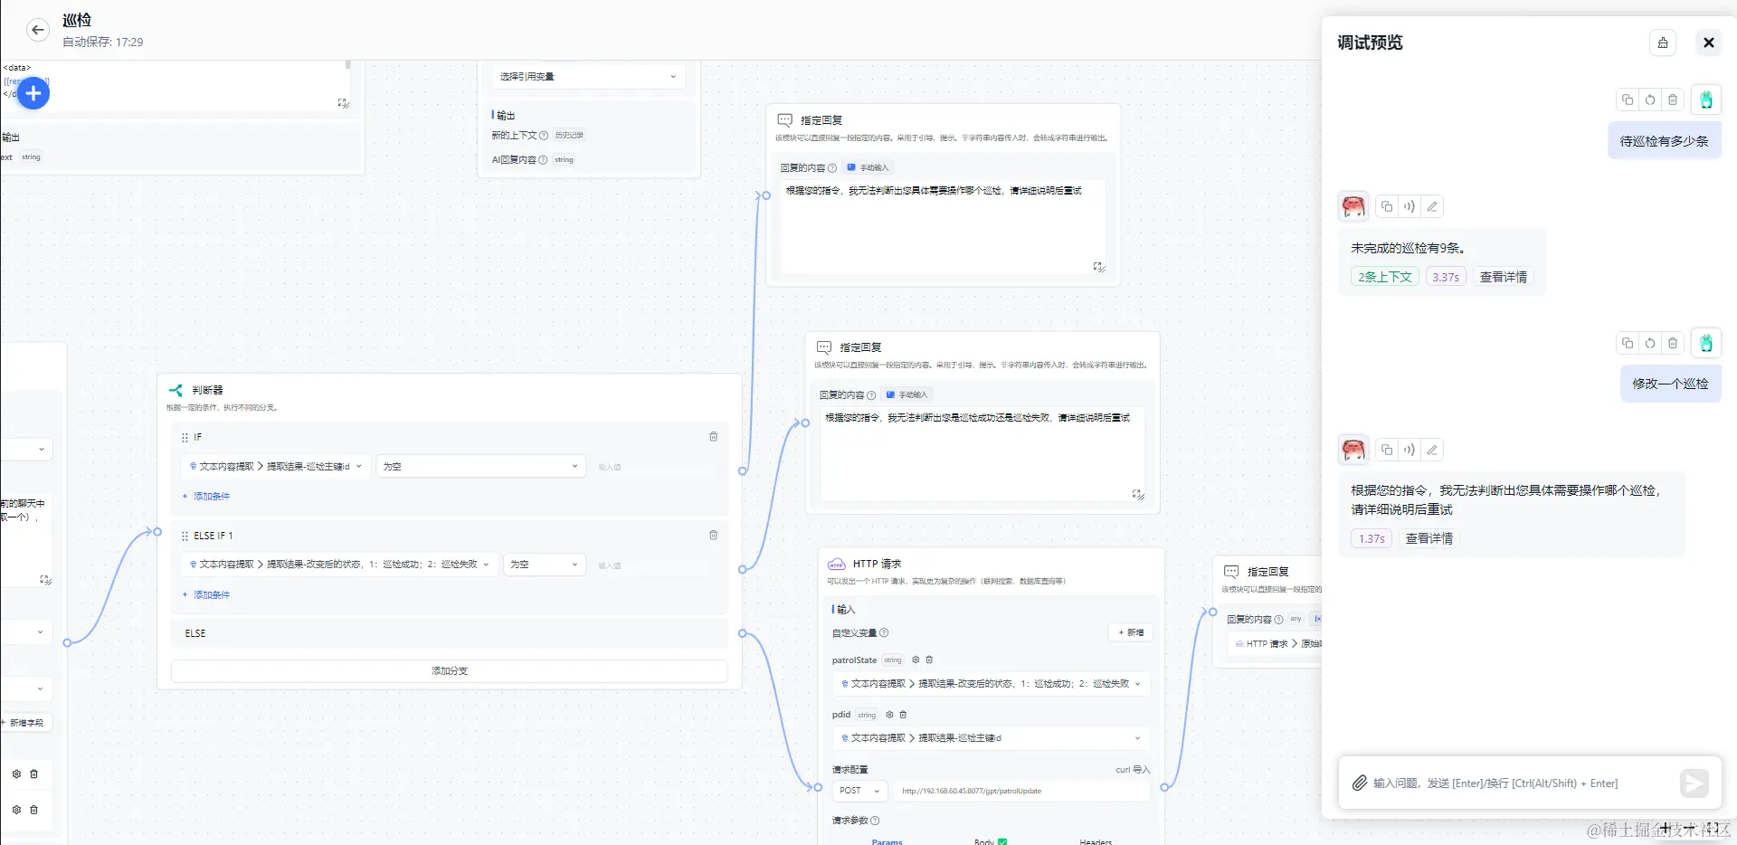The width and height of the screenshot is (1737, 845).
Task: Delete the ELSE IF 1 branch
Action: [x=713, y=536]
